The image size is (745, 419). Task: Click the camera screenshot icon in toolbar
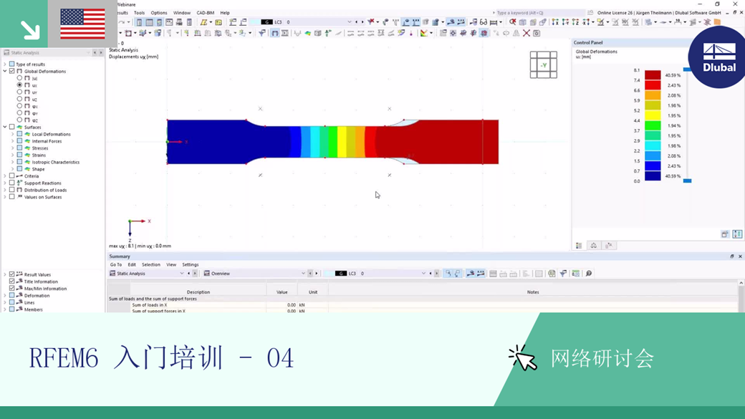[537, 33]
